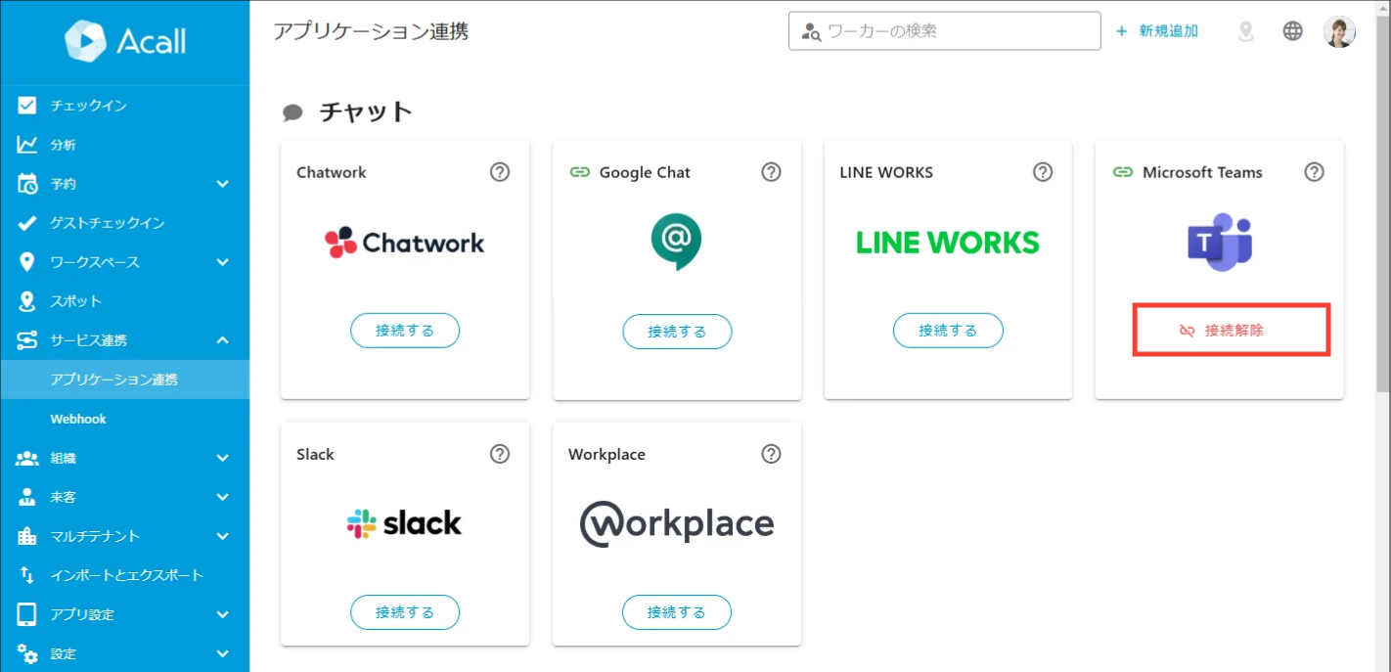1391x672 pixels.
Task: Disconnect Microsoft Teams with 接続解除
Action: tap(1232, 331)
